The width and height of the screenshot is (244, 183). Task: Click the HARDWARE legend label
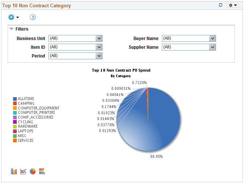click(x=28, y=126)
